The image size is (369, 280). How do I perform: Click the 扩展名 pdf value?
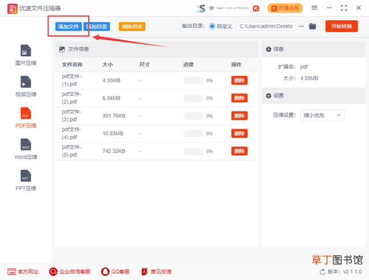click(x=304, y=67)
